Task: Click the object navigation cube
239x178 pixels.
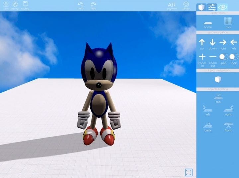Action: click(217, 80)
